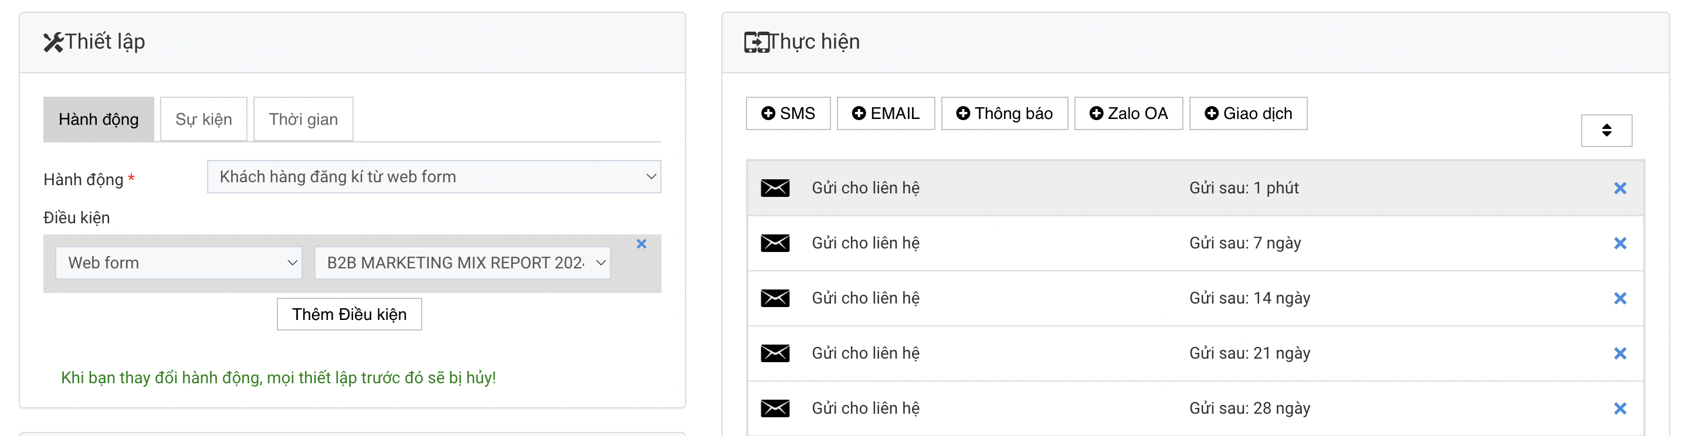Switch to the Thời gian tab
This screenshot has height=436, width=1689.
click(x=303, y=119)
